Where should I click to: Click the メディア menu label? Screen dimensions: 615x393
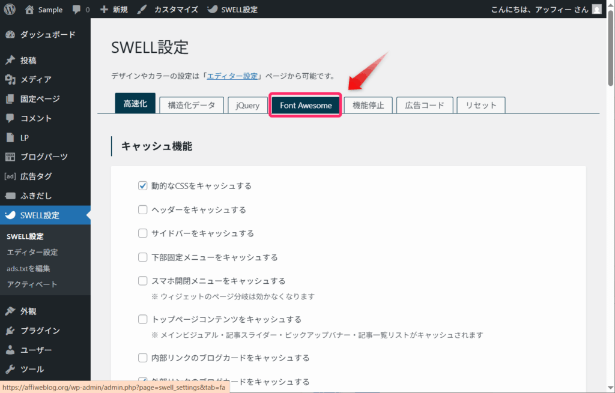35,80
